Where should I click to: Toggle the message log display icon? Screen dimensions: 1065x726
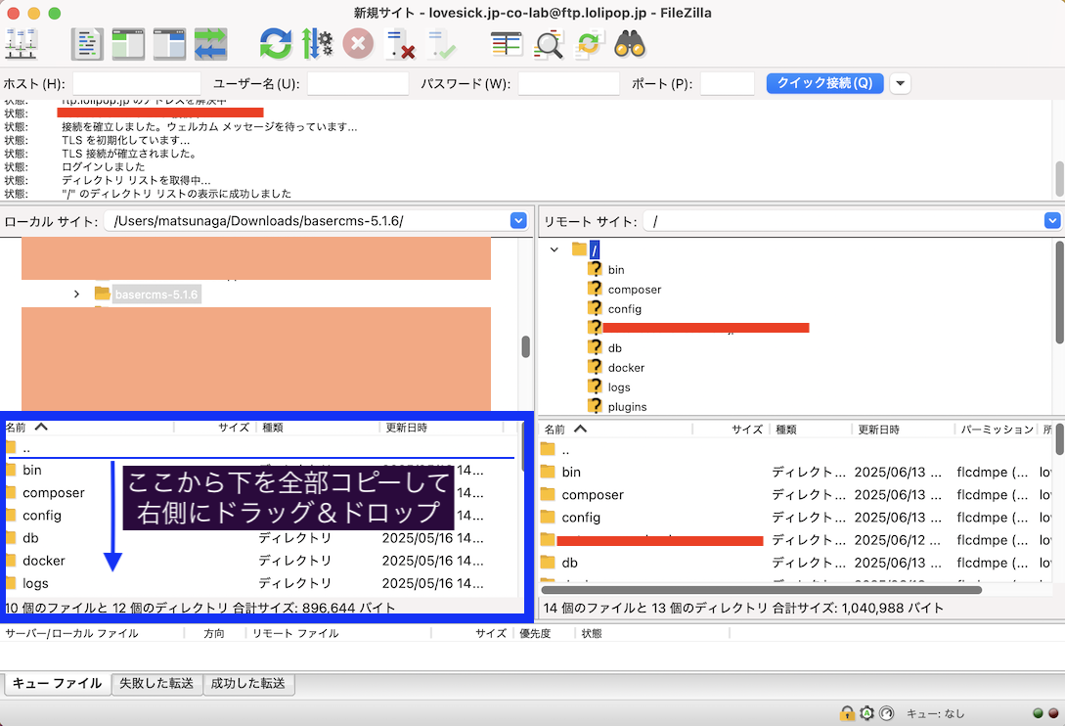click(87, 45)
